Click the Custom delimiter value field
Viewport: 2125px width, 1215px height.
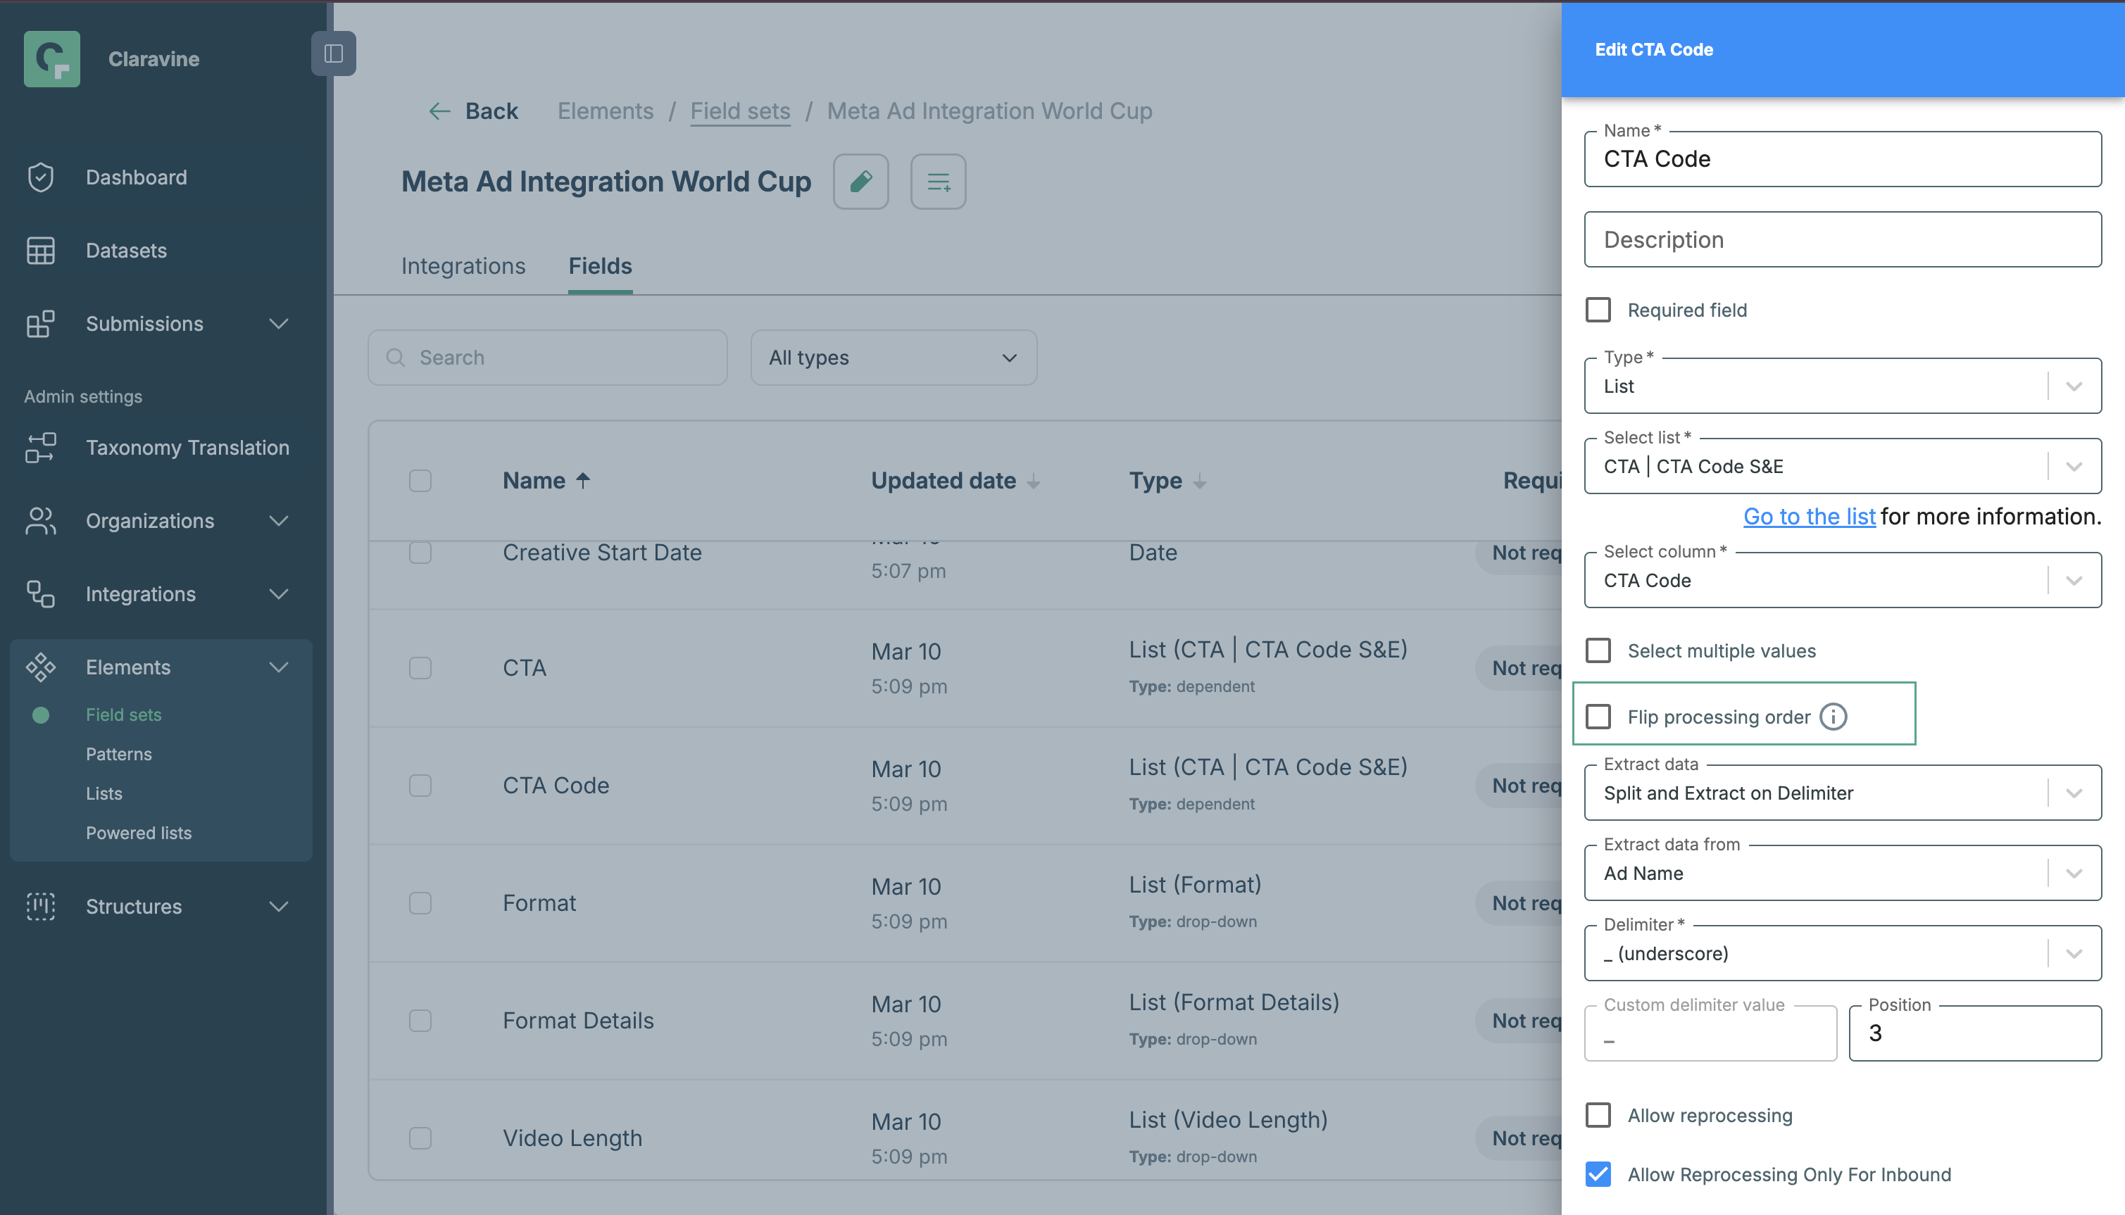1710,1033
